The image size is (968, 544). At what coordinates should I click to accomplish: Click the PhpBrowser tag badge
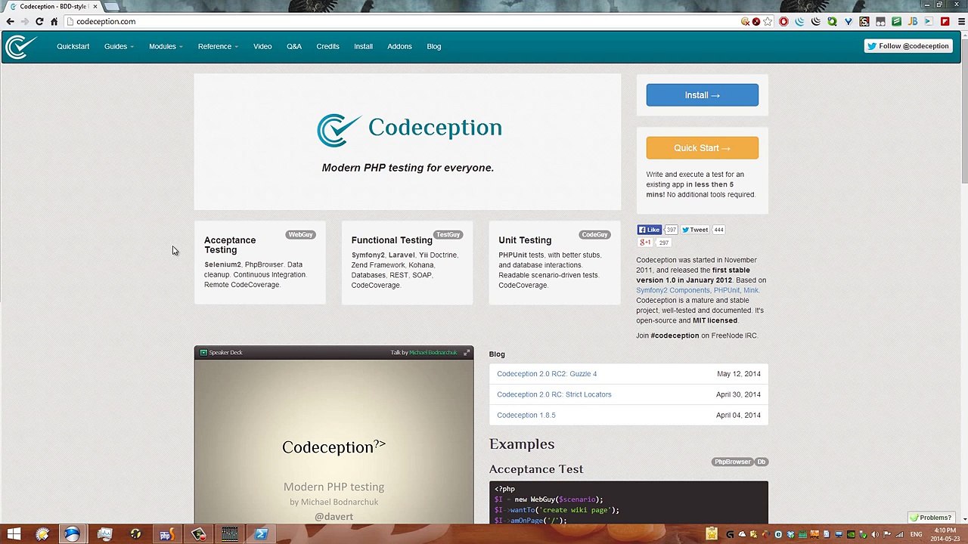[x=732, y=462]
